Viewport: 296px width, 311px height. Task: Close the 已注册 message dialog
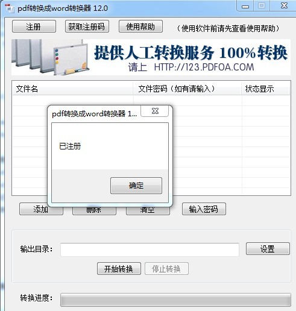point(155,111)
